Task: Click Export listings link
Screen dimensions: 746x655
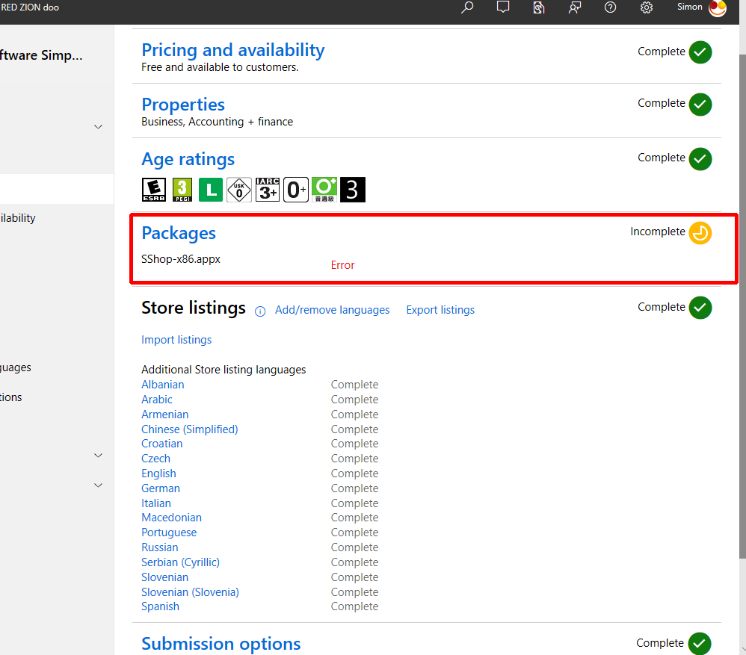Action: coord(440,310)
